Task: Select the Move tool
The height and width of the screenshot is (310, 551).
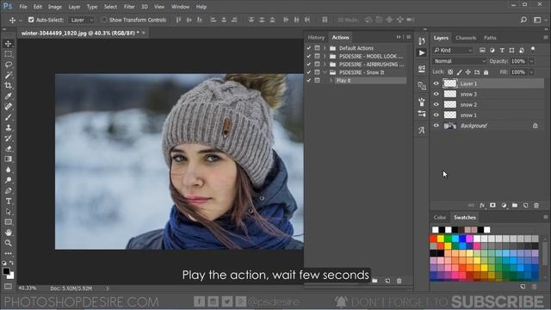Action: click(x=8, y=44)
